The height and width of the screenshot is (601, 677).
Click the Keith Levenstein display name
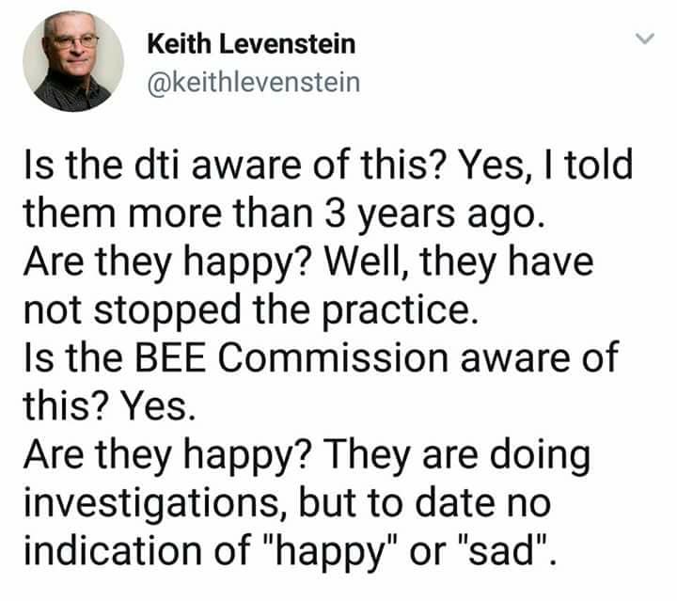point(251,43)
